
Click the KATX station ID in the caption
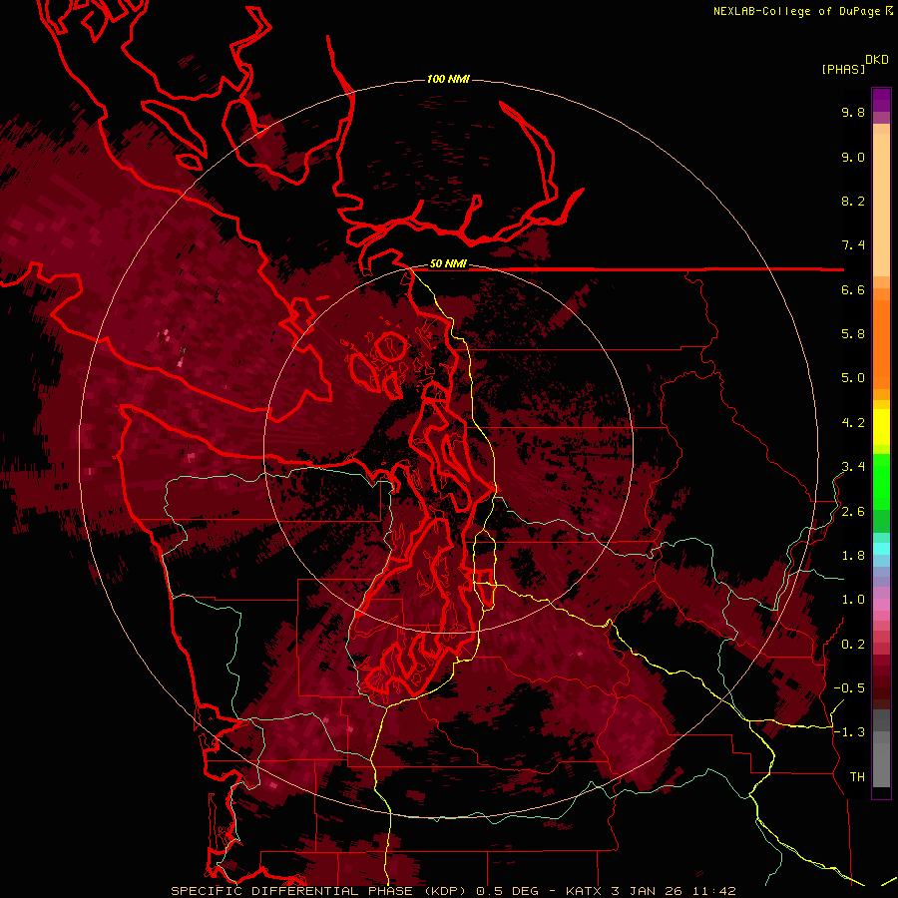pyautogui.click(x=586, y=891)
